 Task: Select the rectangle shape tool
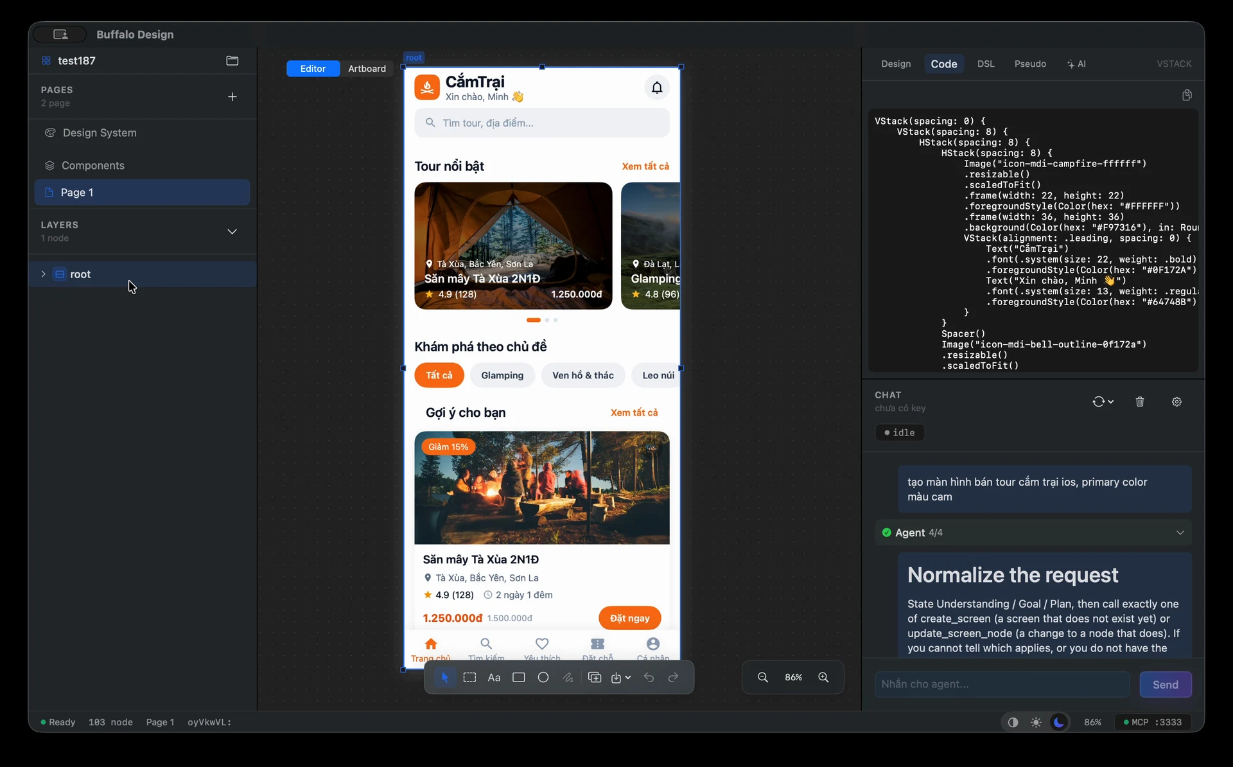[519, 677]
